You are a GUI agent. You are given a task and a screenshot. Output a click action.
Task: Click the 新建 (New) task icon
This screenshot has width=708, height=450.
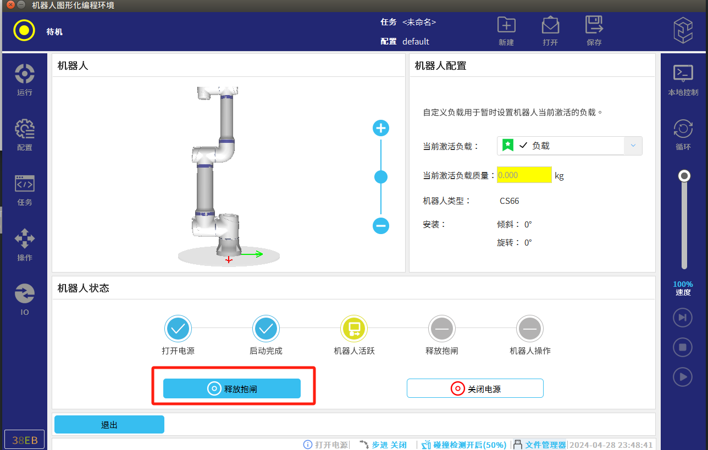coord(506,30)
